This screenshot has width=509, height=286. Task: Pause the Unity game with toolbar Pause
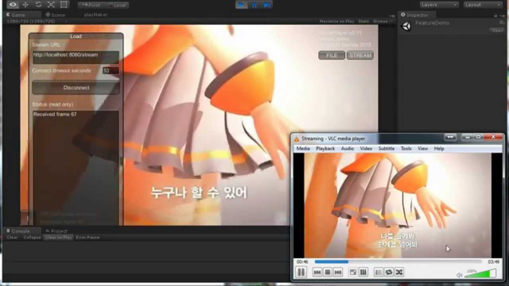(x=254, y=4)
